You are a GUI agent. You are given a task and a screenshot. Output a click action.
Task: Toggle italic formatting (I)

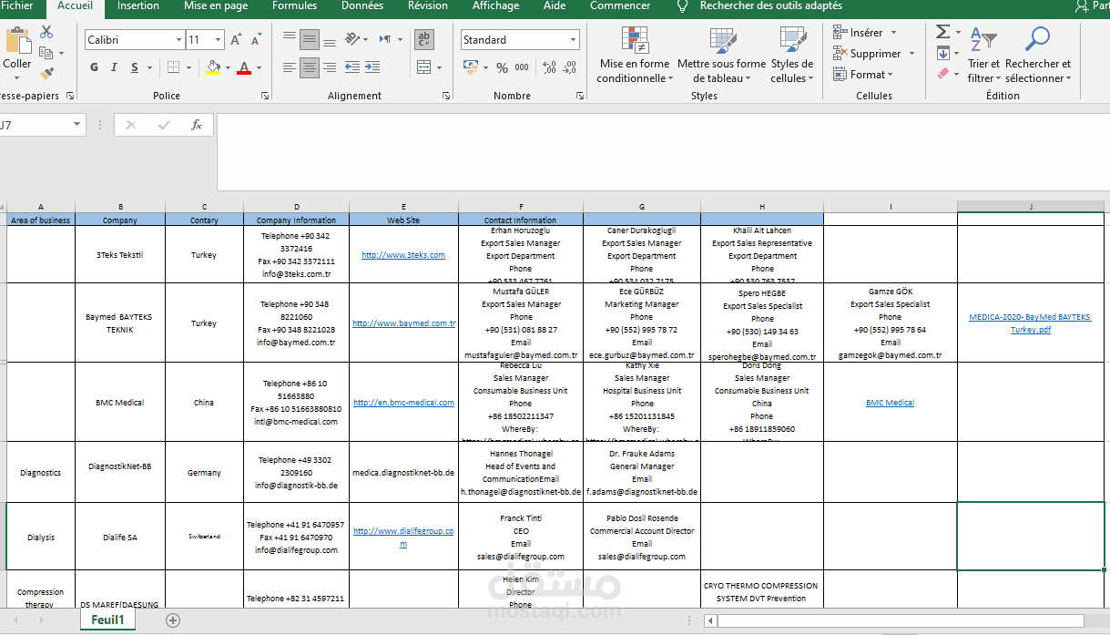(x=115, y=67)
